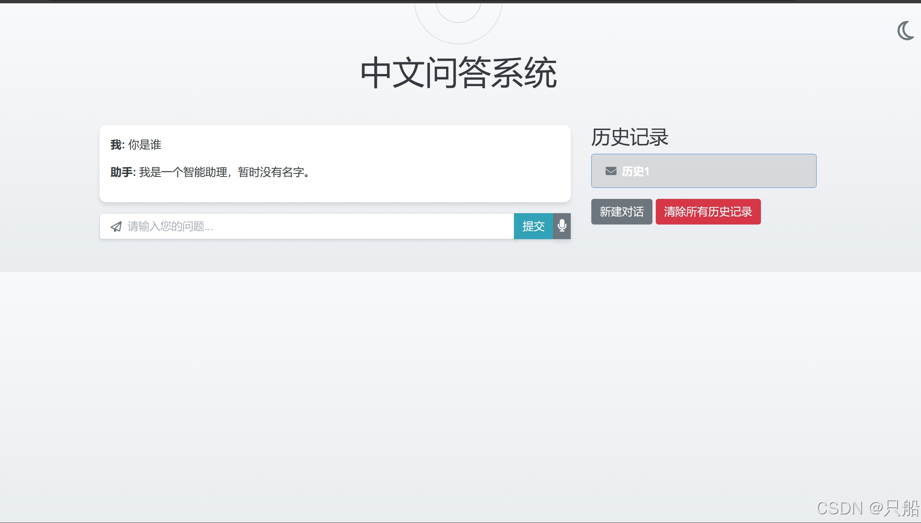Click the bold 我: speaker label
The height and width of the screenshot is (523, 921).
(x=117, y=145)
